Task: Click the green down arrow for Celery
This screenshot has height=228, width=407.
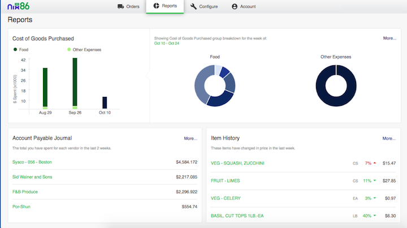Action: pos(375,198)
